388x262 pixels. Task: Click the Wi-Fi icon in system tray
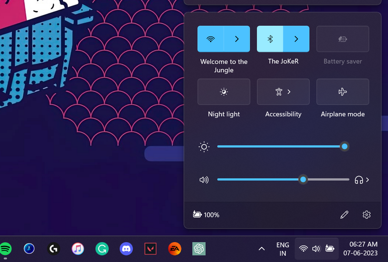click(x=304, y=248)
